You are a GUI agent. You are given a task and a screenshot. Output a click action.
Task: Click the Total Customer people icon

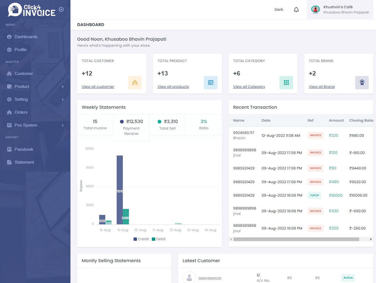pos(135,83)
